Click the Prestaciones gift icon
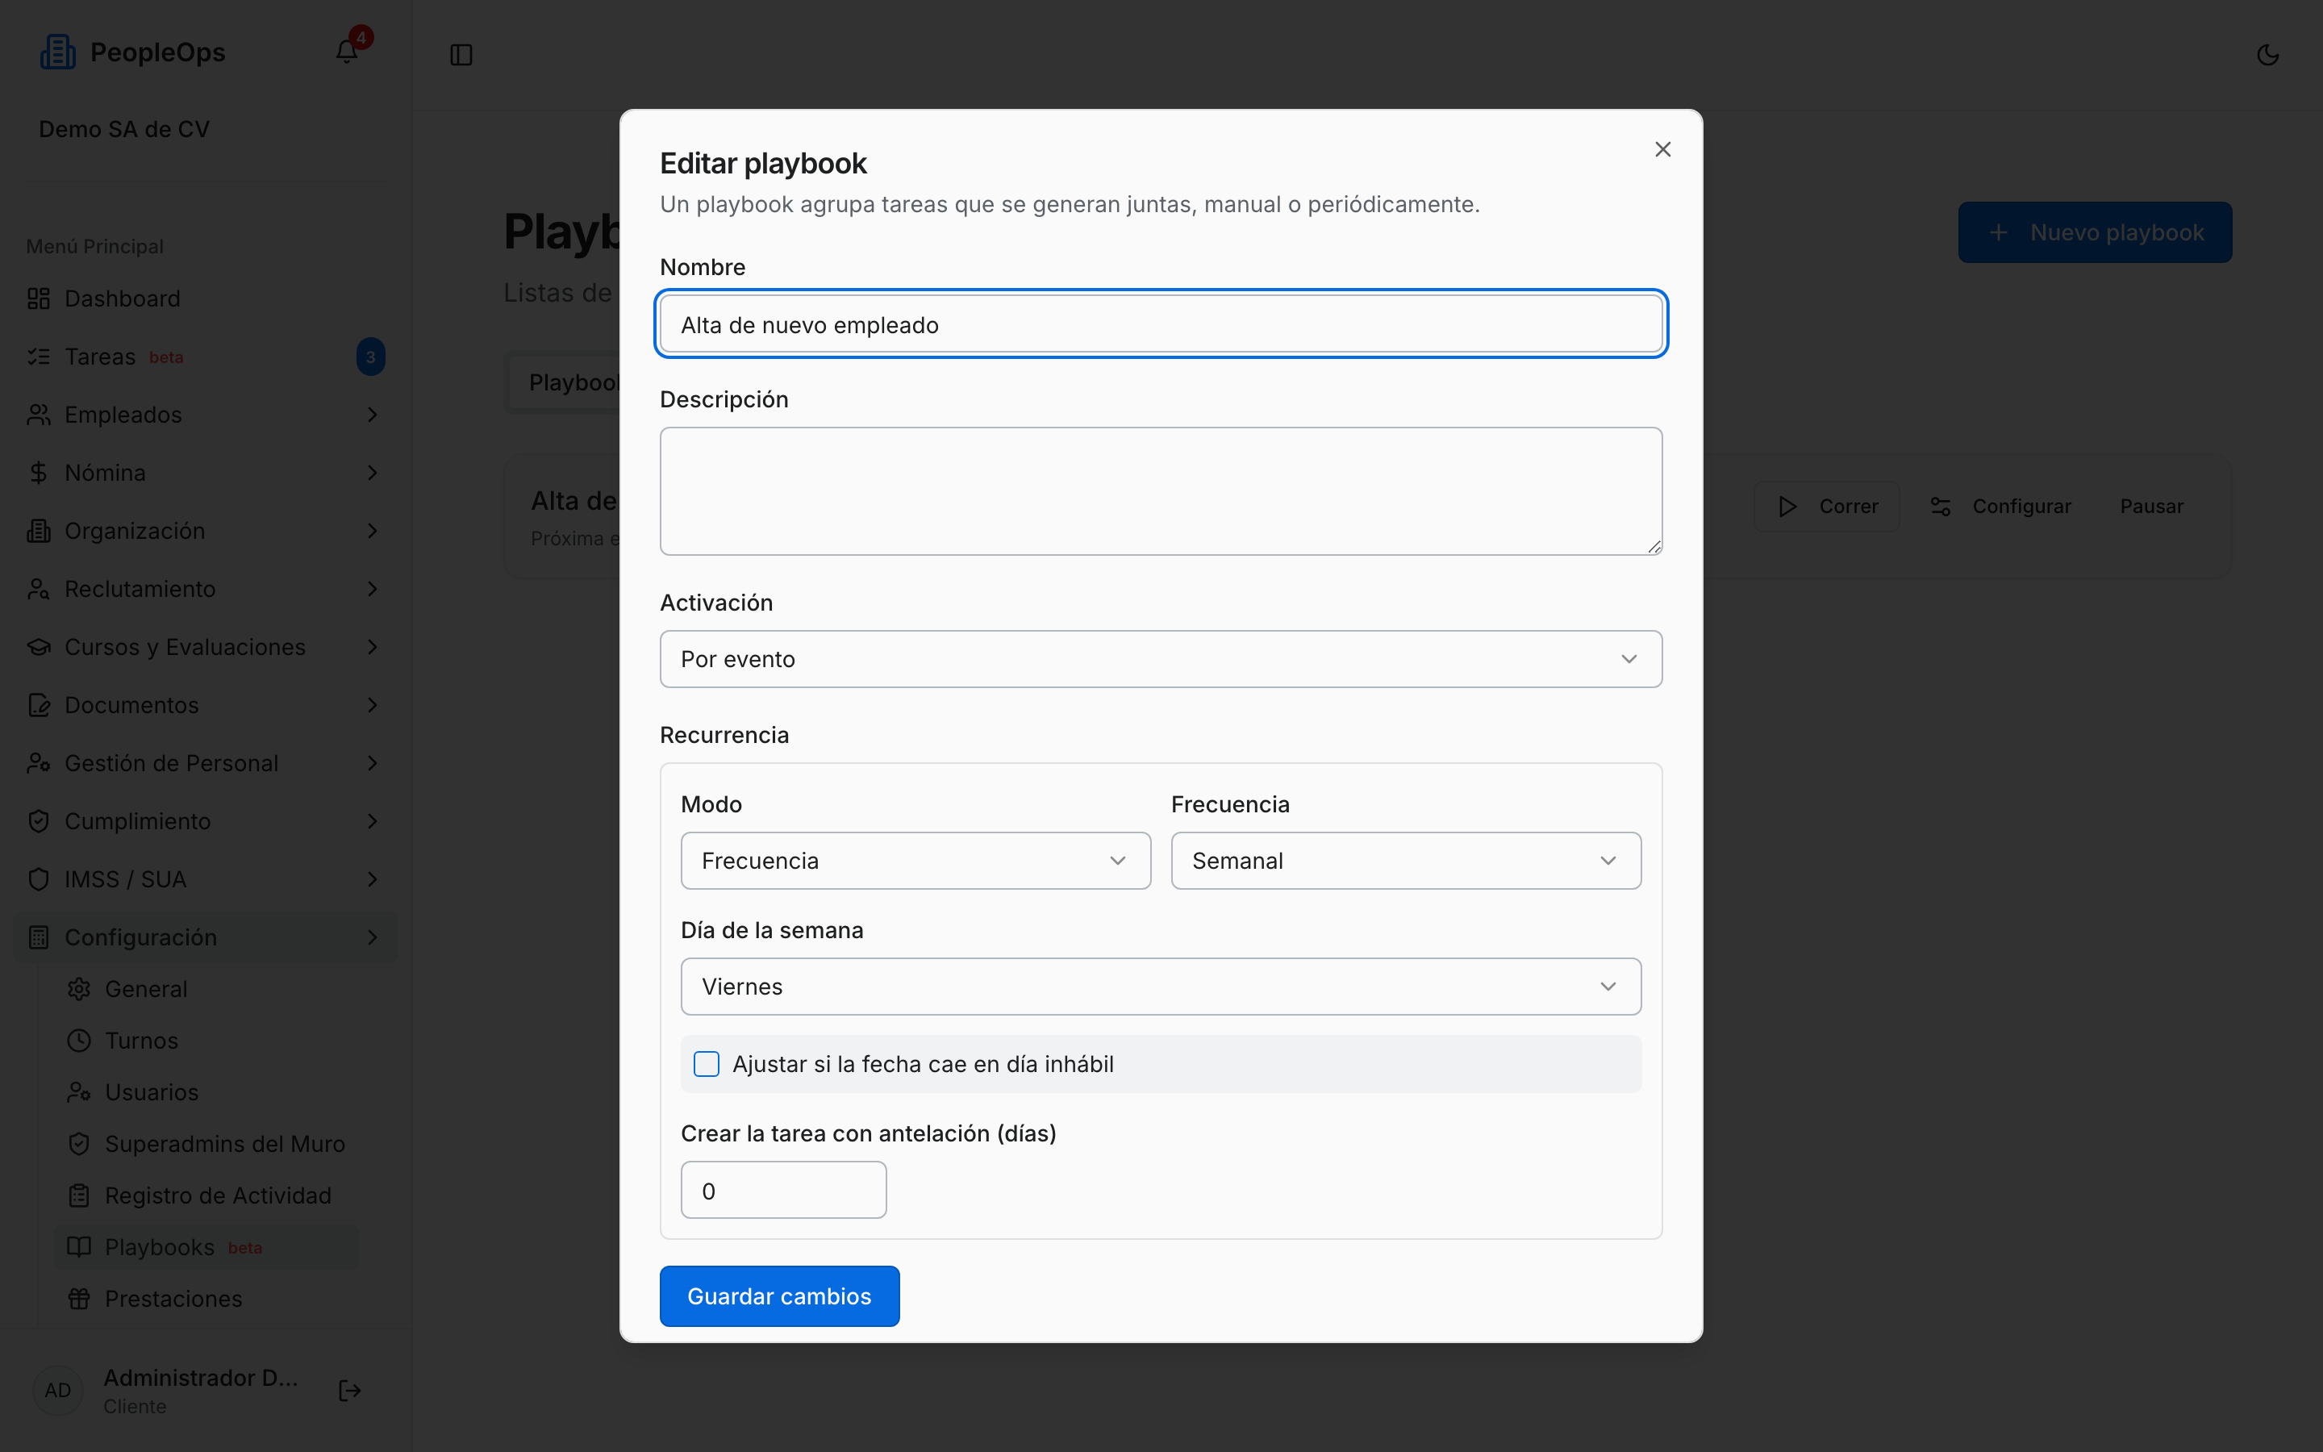2323x1452 pixels. point(79,1300)
